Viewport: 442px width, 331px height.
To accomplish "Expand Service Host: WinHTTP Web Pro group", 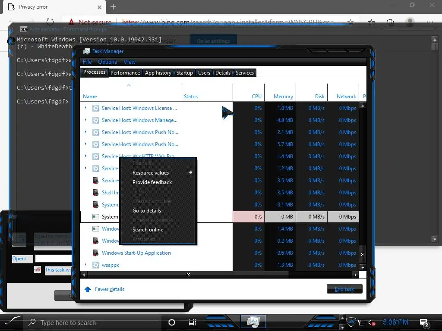I will coord(86,156).
